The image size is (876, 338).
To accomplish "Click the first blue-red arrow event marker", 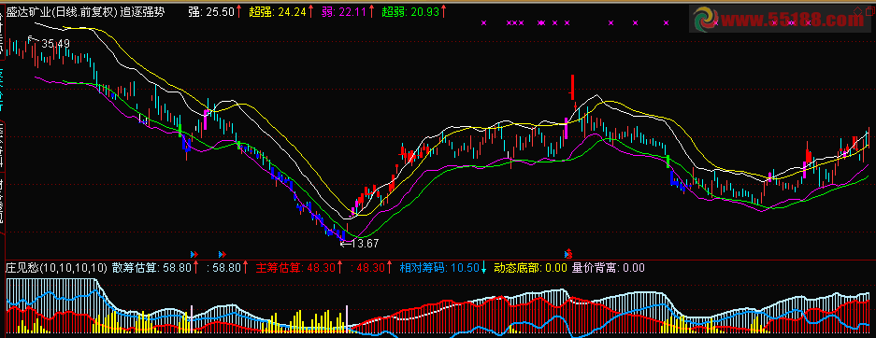I will click(x=194, y=254).
